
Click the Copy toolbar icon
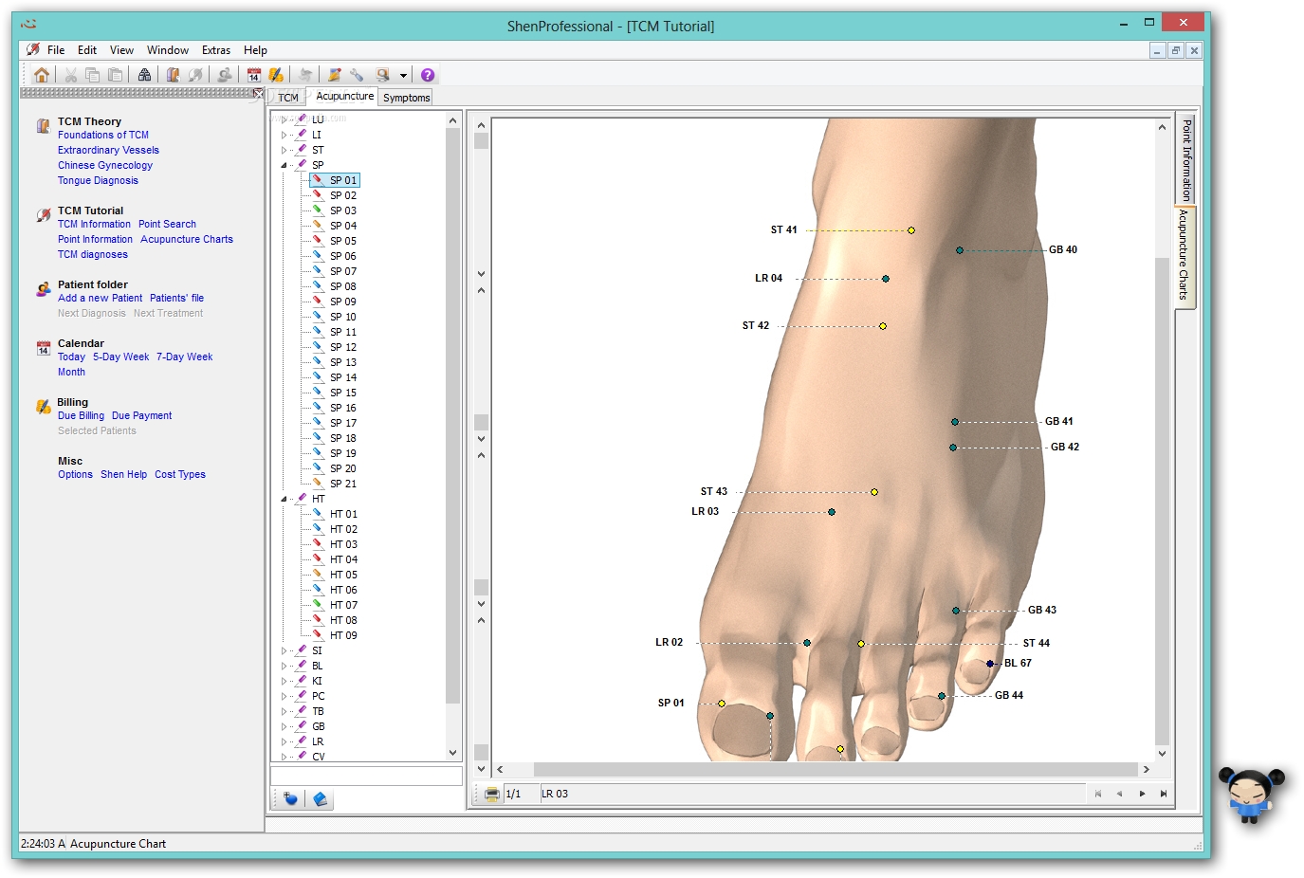point(92,75)
